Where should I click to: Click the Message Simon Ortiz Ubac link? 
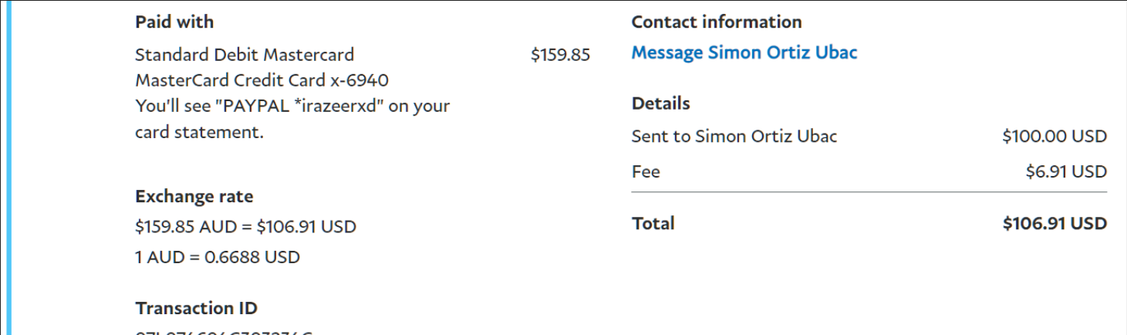(x=744, y=52)
